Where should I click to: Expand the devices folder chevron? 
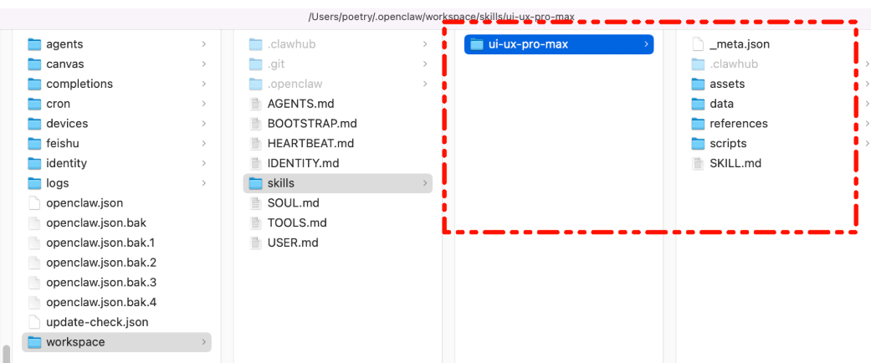(204, 124)
